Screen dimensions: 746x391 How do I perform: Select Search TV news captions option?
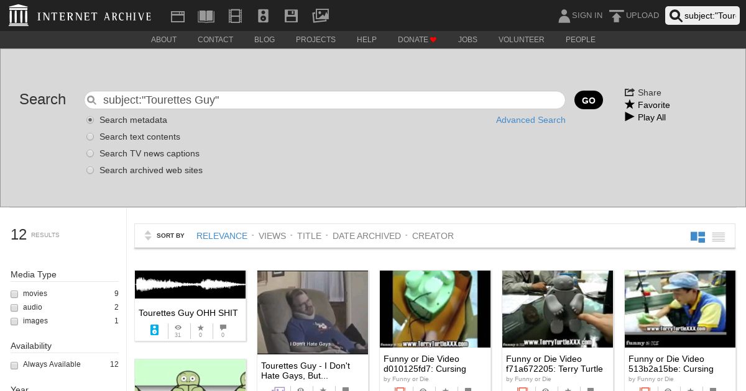coord(90,153)
